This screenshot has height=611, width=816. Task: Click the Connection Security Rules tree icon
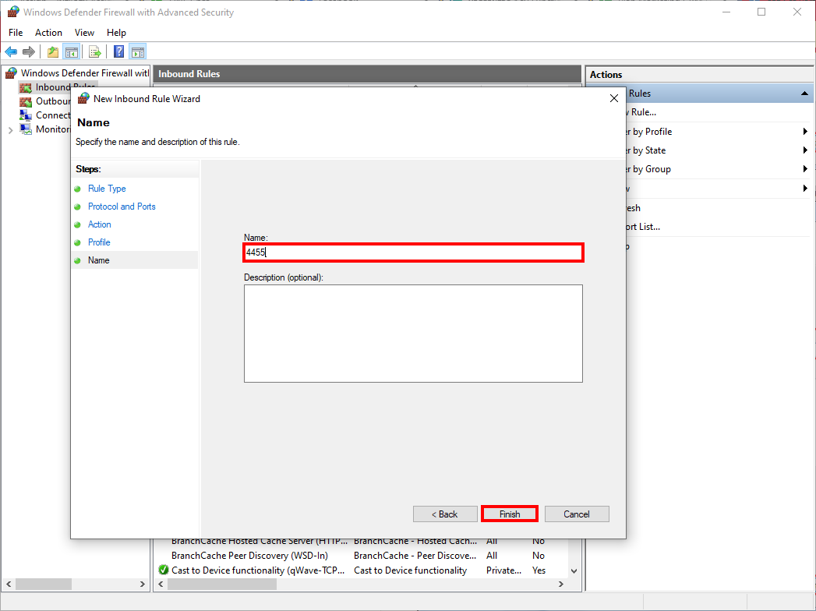(x=26, y=115)
